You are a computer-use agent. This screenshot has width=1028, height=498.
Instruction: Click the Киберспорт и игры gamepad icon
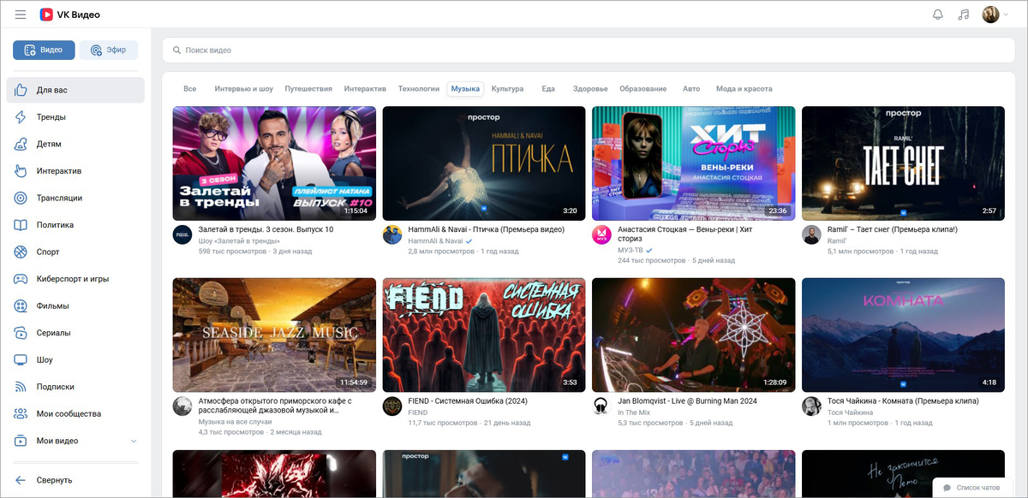tap(21, 279)
